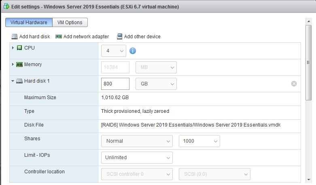The height and width of the screenshot is (185, 316).
Task: Click the Add other device icon
Action: click(x=119, y=37)
